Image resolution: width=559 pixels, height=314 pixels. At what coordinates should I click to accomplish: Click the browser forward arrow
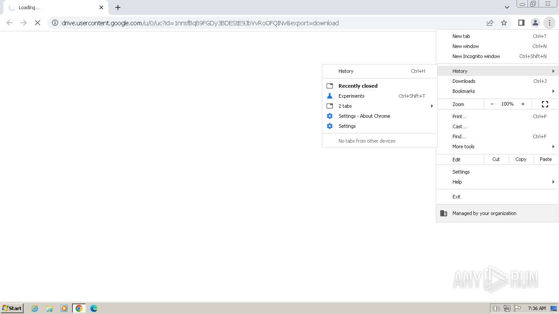(x=24, y=23)
